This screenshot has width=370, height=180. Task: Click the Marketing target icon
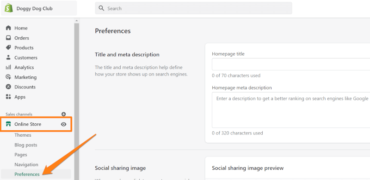(x=8, y=77)
